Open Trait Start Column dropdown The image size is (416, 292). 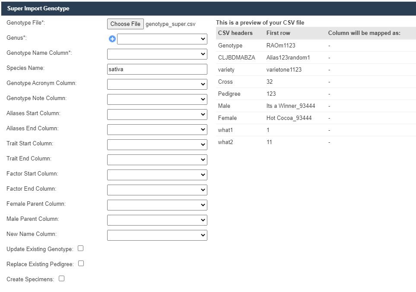tap(157, 145)
